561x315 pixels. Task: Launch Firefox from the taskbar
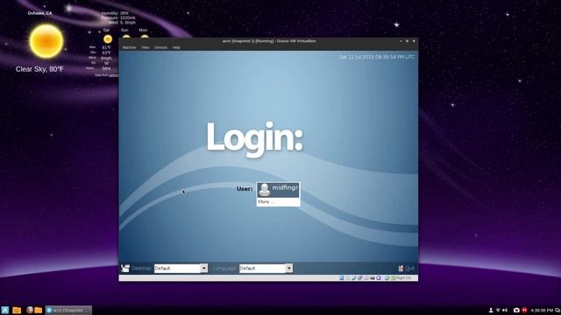click(30, 310)
